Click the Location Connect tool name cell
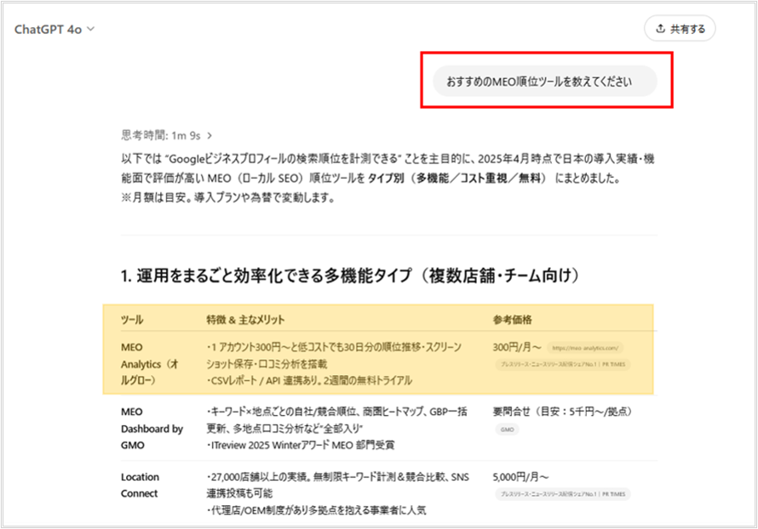The width and height of the screenshot is (758, 529). pyautogui.click(x=140, y=485)
